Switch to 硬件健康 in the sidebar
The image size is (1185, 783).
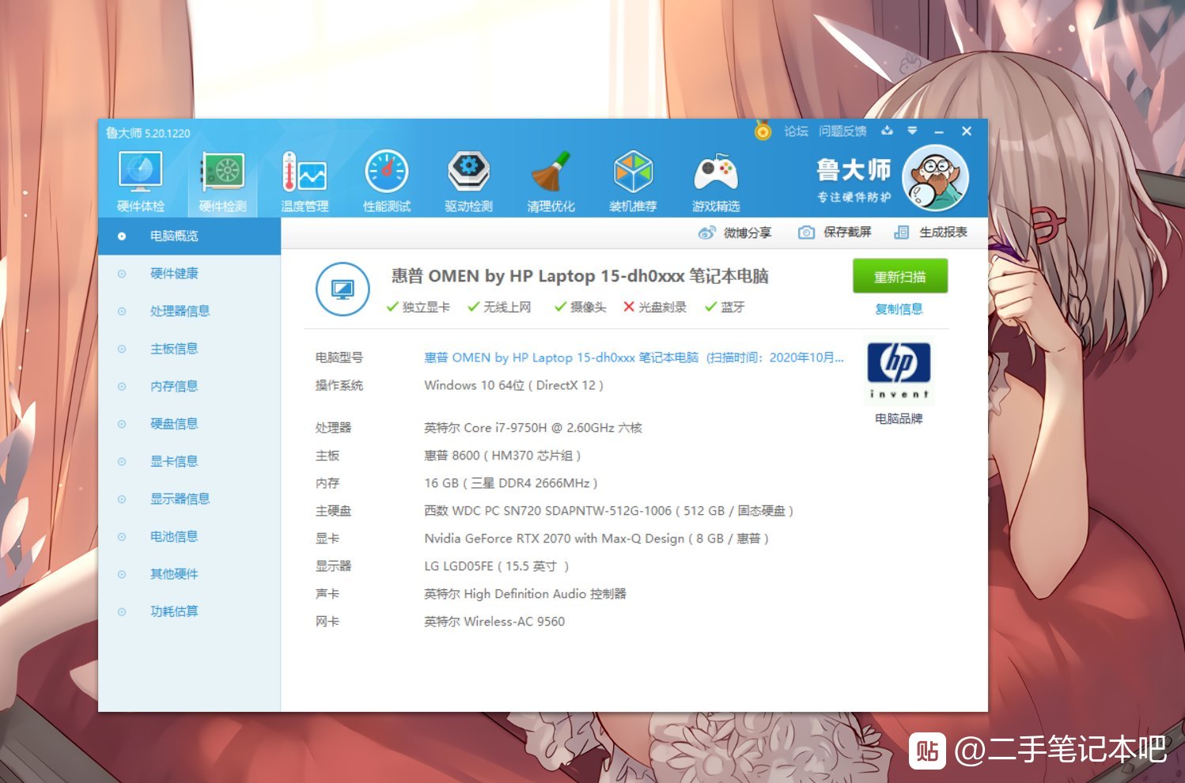pos(190,274)
